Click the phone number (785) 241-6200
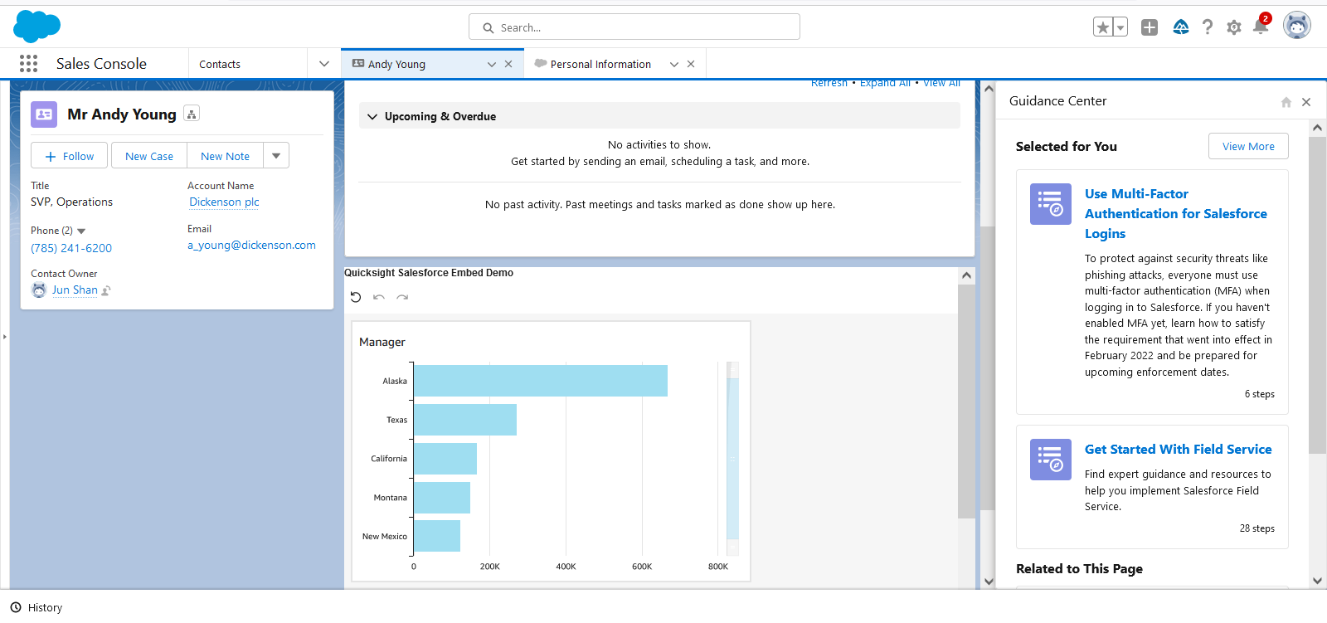This screenshot has height=623, width=1327. click(x=71, y=248)
